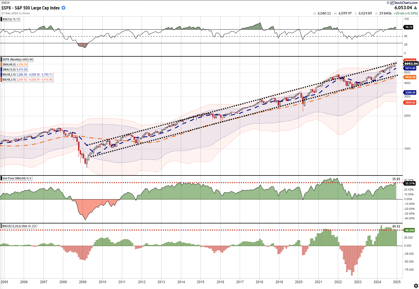Click the 6053.04 current price tag
Image resolution: width=419 pixels, height=289 pixels.
coord(411,64)
